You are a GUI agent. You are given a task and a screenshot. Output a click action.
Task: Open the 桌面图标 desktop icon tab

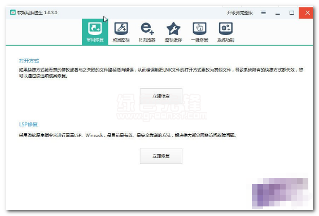[x=121, y=32]
